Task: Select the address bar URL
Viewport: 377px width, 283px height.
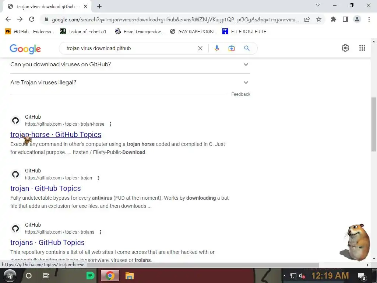Action: [x=175, y=20]
